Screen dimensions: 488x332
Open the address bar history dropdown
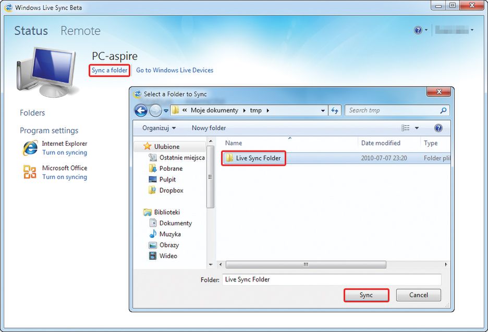pyautogui.click(x=323, y=110)
